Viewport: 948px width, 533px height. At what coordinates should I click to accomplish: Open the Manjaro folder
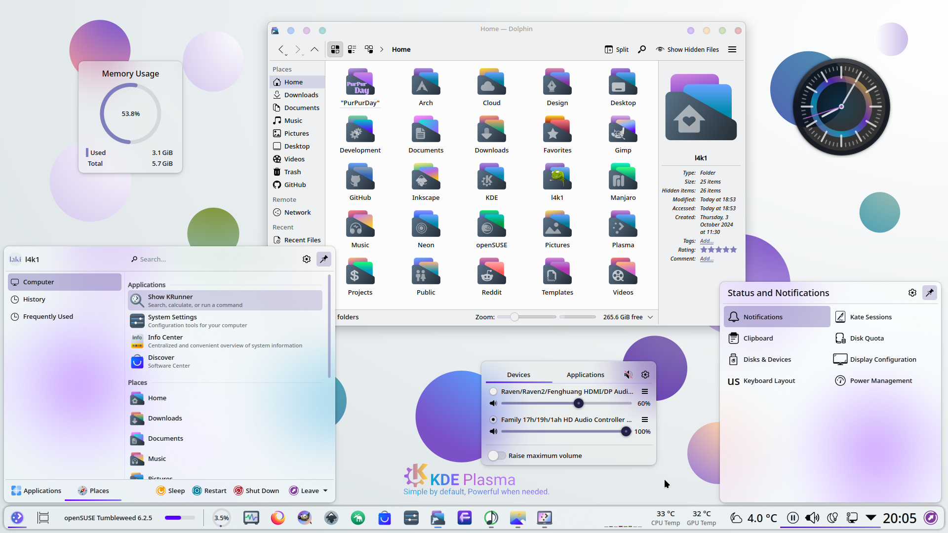pyautogui.click(x=623, y=183)
